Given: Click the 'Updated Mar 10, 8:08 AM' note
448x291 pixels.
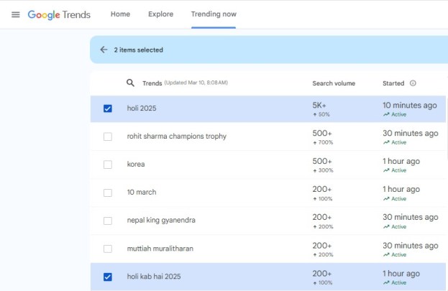Looking at the screenshot, I should (196, 83).
